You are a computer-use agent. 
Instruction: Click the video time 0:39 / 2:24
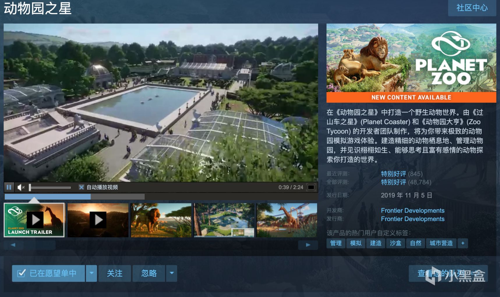tap(291, 187)
